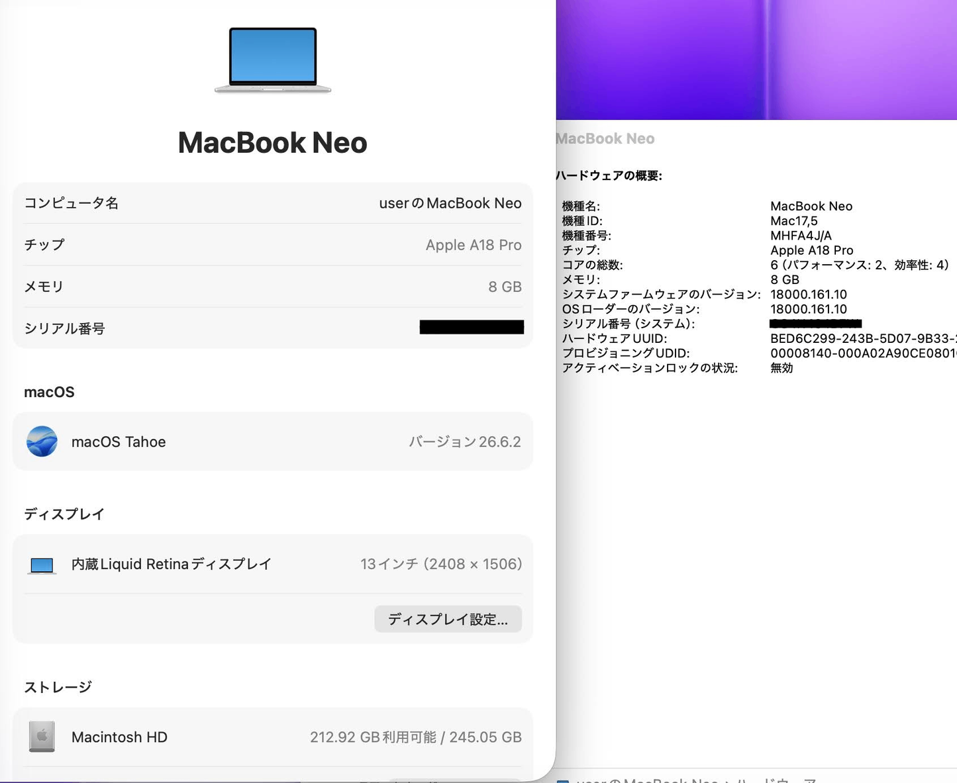Click the 6 (パフォーマンス: 2、効率性: 4) value
Screen dimensions: 957x783
pyautogui.click(x=860, y=265)
